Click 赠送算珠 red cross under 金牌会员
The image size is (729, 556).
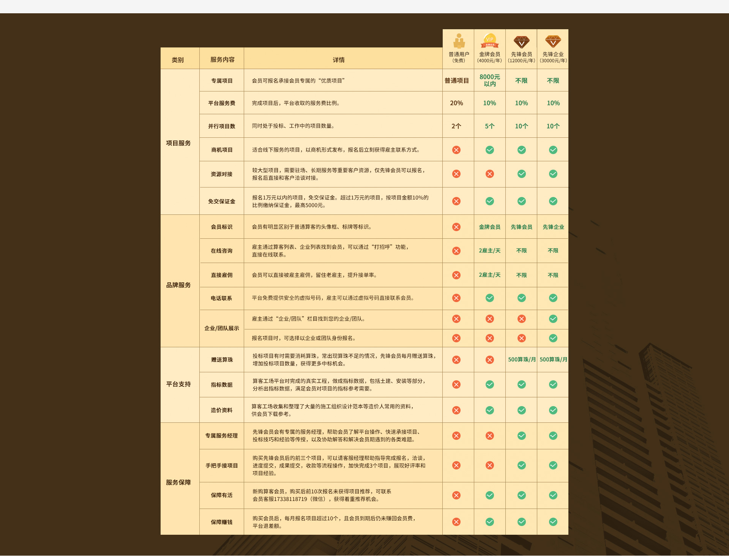coord(490,360)
